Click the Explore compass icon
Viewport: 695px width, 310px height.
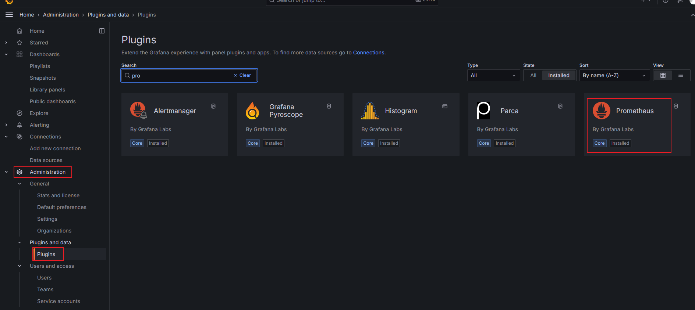(19, 113)
